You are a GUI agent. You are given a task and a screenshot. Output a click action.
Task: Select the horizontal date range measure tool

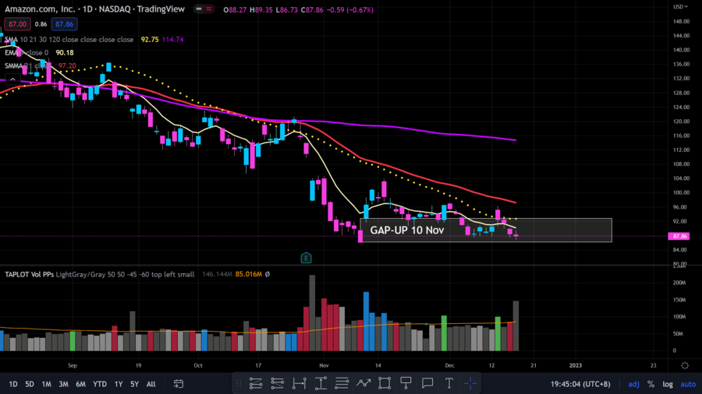(299, 383)
